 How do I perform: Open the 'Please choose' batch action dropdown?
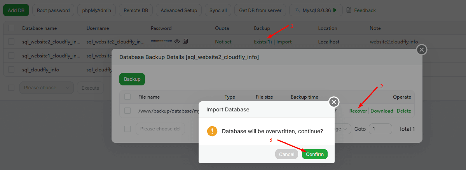46,88
